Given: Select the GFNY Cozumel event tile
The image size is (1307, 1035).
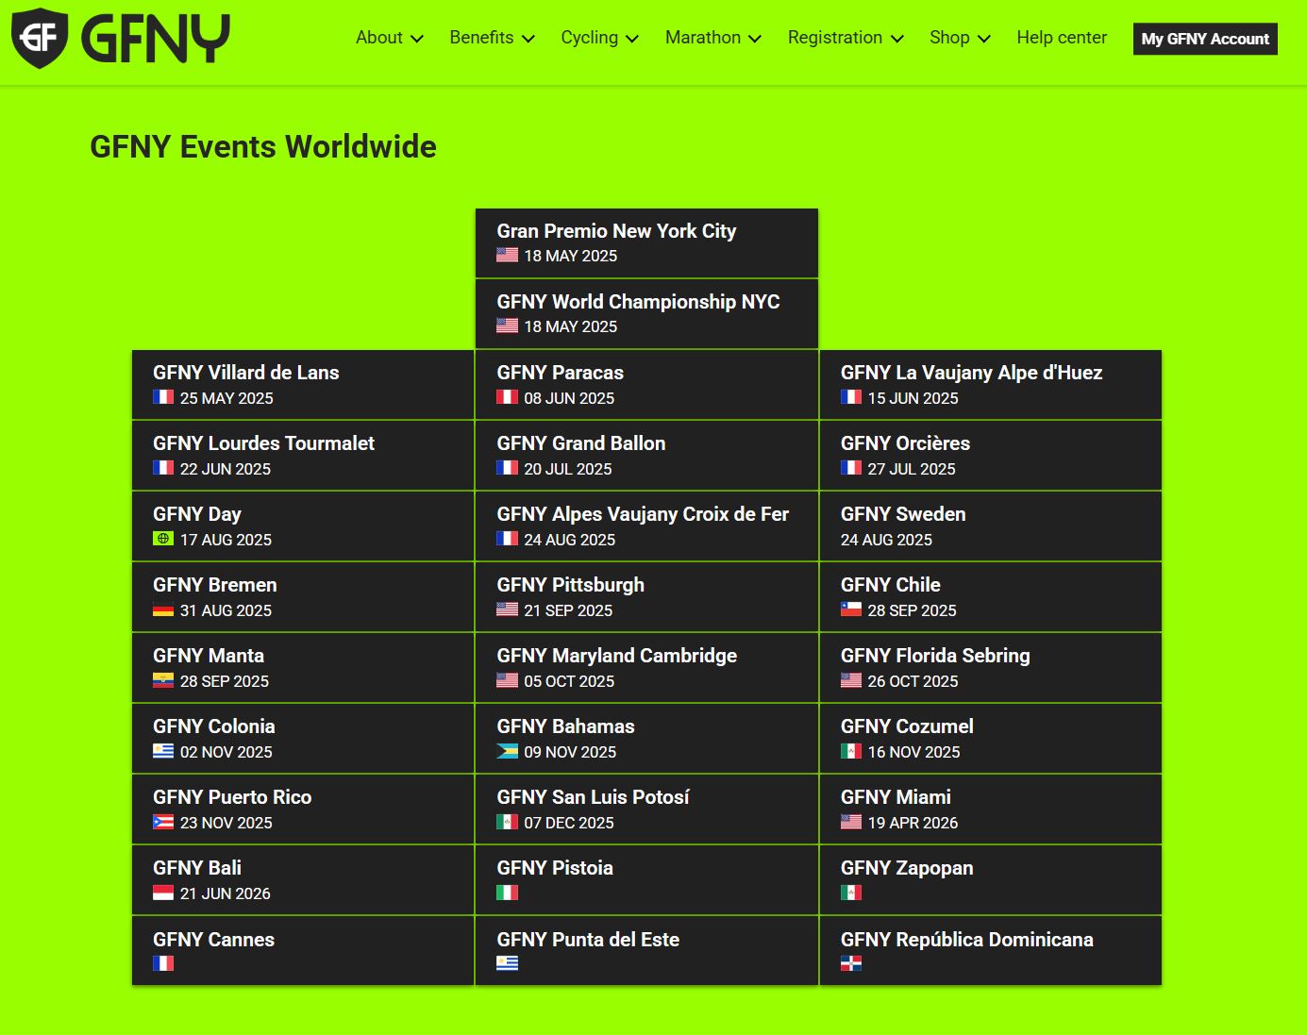Looking at the screenshot, I should coord(990,738).
